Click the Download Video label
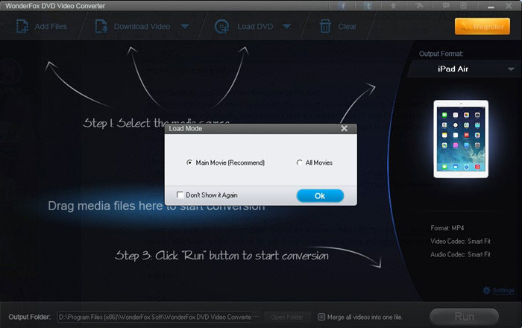The width and height of the screenshot is (522, 328). click(x=142, y=27)
